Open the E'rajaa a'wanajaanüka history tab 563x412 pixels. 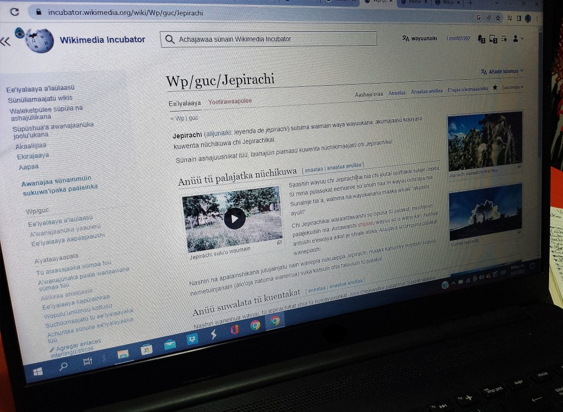coord(467,88)
